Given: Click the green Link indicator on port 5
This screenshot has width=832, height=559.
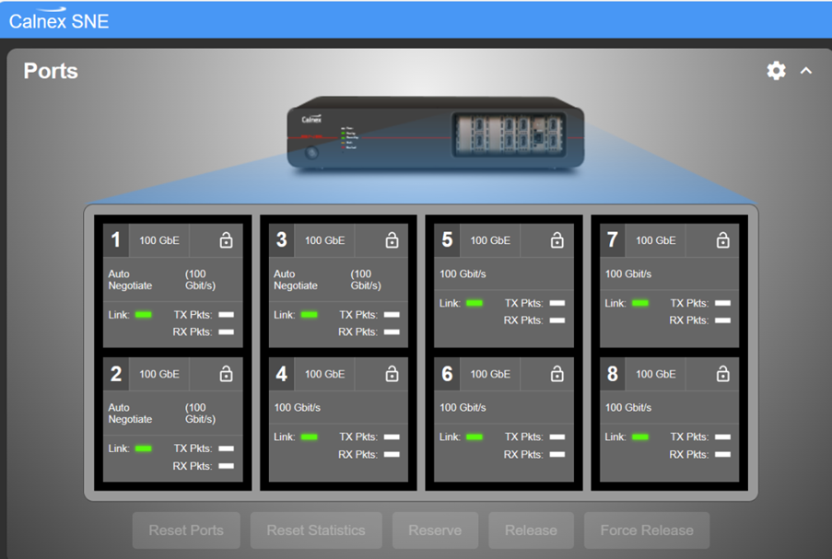Looking at the screenshot, I should 475,303.
